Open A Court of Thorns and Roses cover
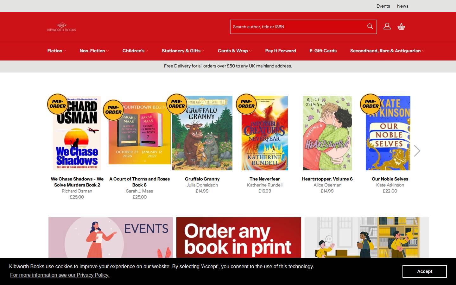The height and width of the screenshot is (285, 456). [140, 133]
